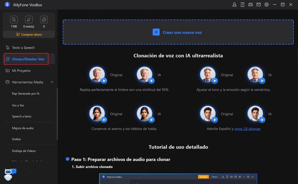
Task: Open the mail feedback icon
Action: click(259, 5)
